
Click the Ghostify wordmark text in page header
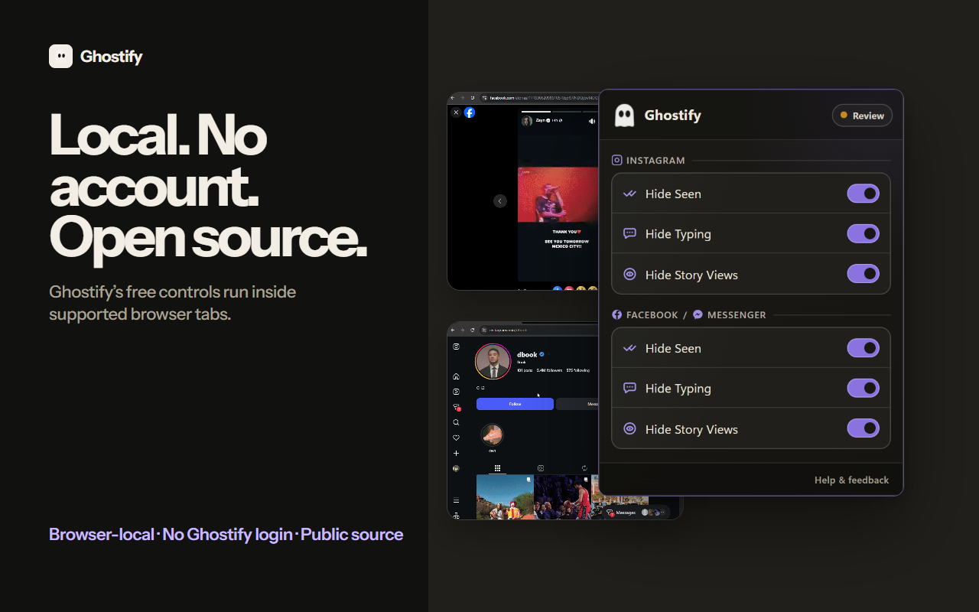[111, 57]
